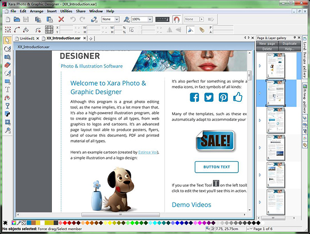Screen dimensions: 310x234
Task: Click the BUTTON TEXT button on page
Action: (216, 167)
